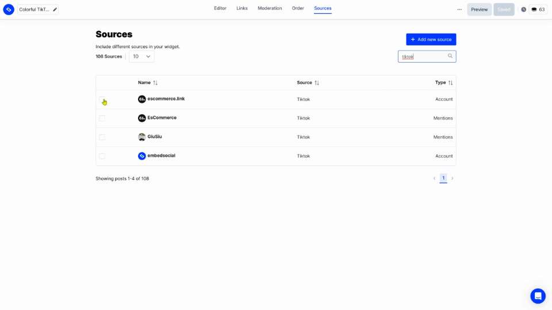The image size is (552, 310).
Task: Click Account type in escommerce.link row
Action: [x=444, y=99]
